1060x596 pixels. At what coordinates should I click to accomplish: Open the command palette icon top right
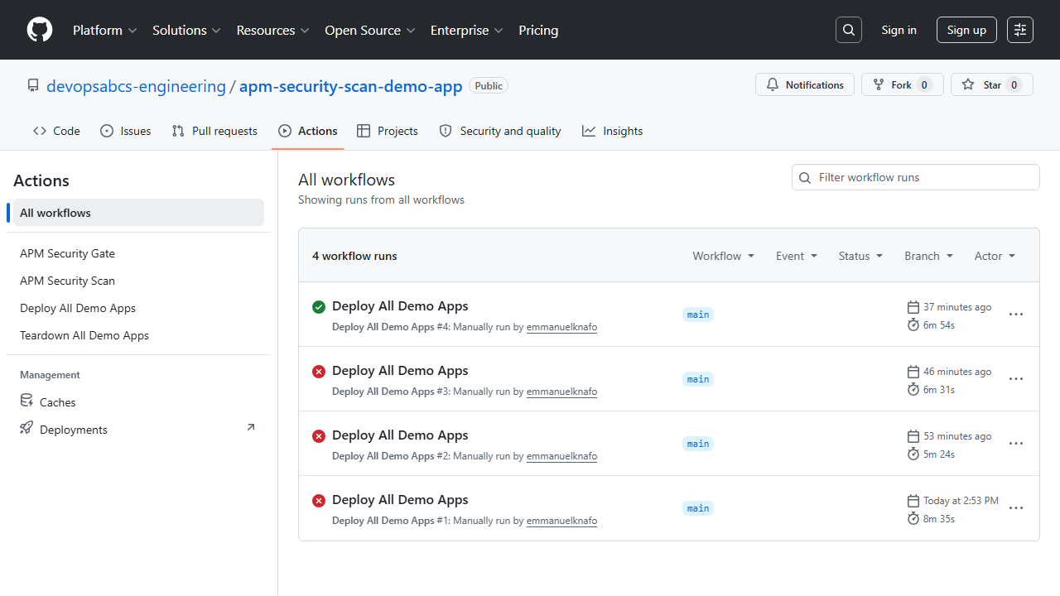coord(1019,29)
